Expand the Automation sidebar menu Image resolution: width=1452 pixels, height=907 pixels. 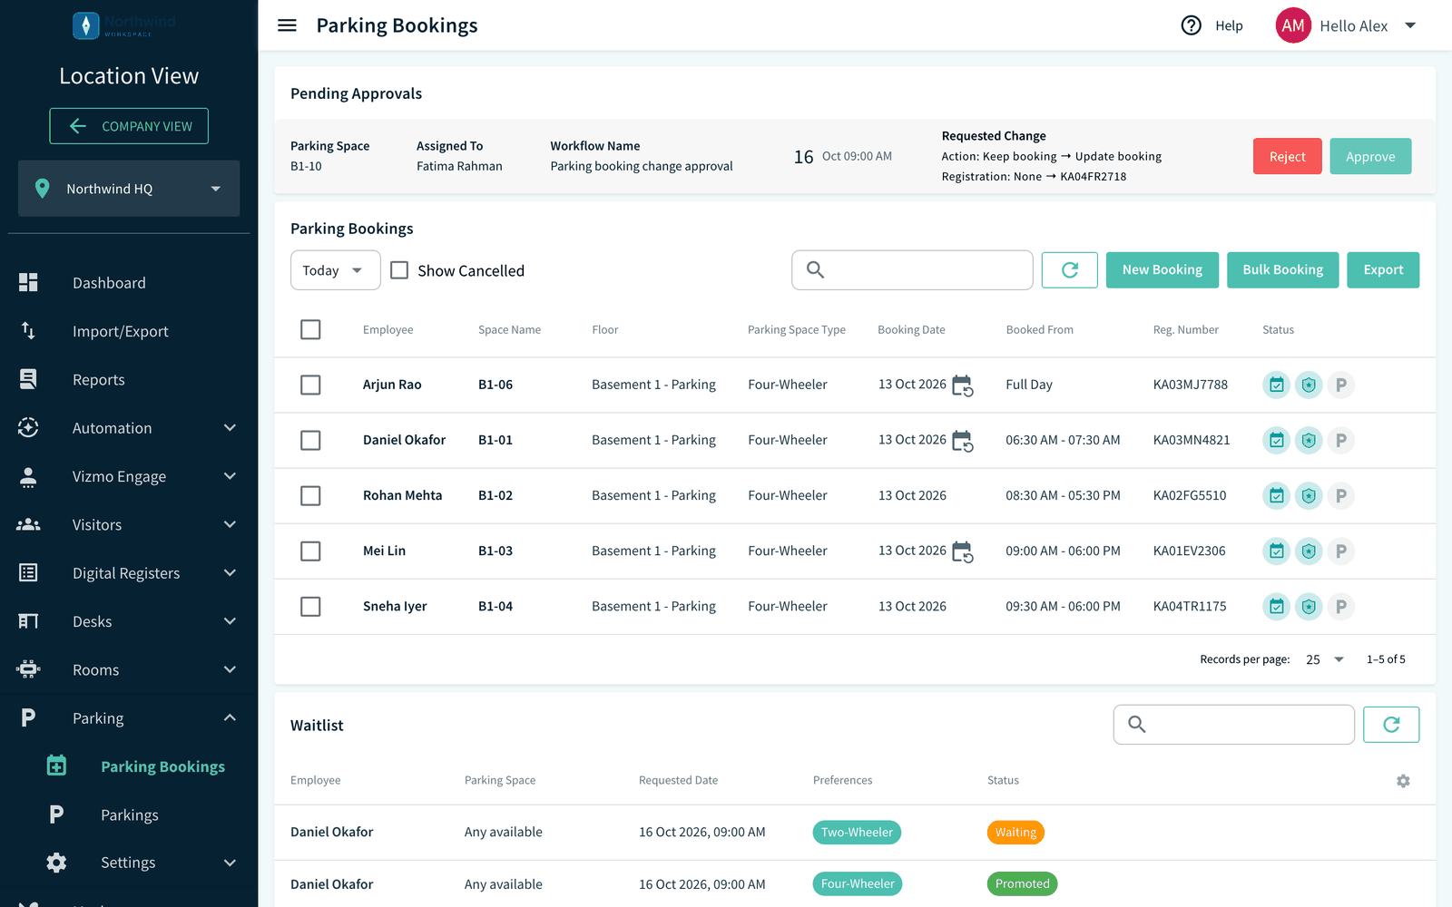(x=129, y=428)
